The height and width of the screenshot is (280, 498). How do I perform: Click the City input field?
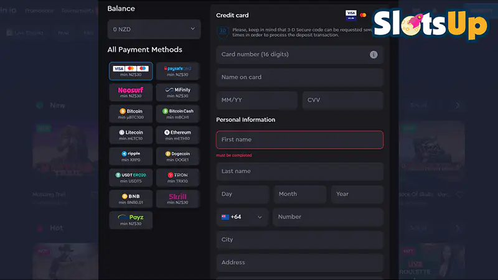(300, 240)
